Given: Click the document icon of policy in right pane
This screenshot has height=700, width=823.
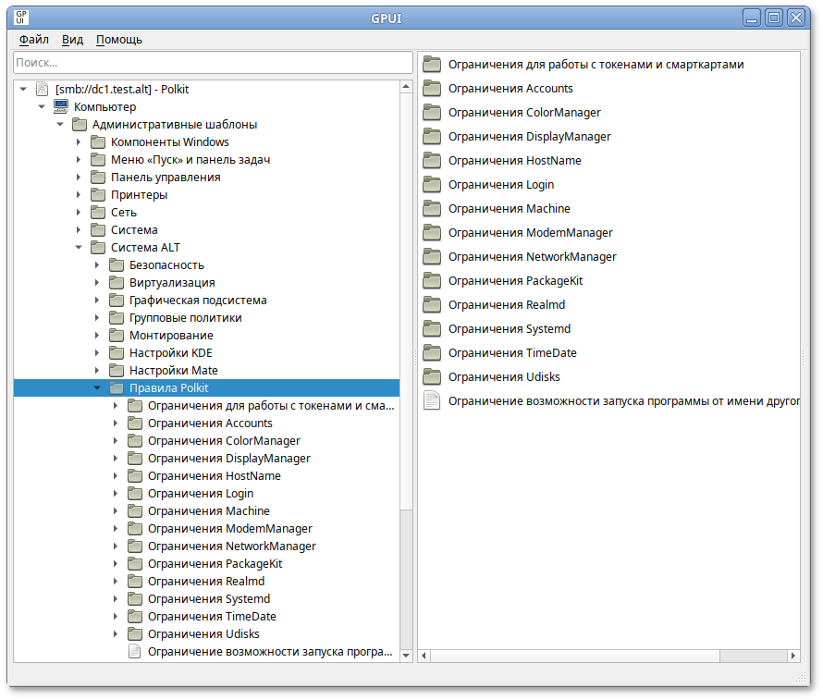Looking at the screenshot, I should (x=432, y=401).
